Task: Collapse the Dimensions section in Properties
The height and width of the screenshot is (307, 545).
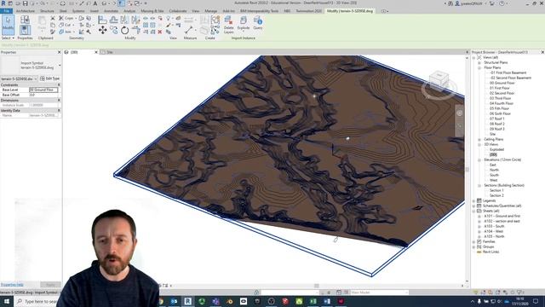Action: coord(59,101)
